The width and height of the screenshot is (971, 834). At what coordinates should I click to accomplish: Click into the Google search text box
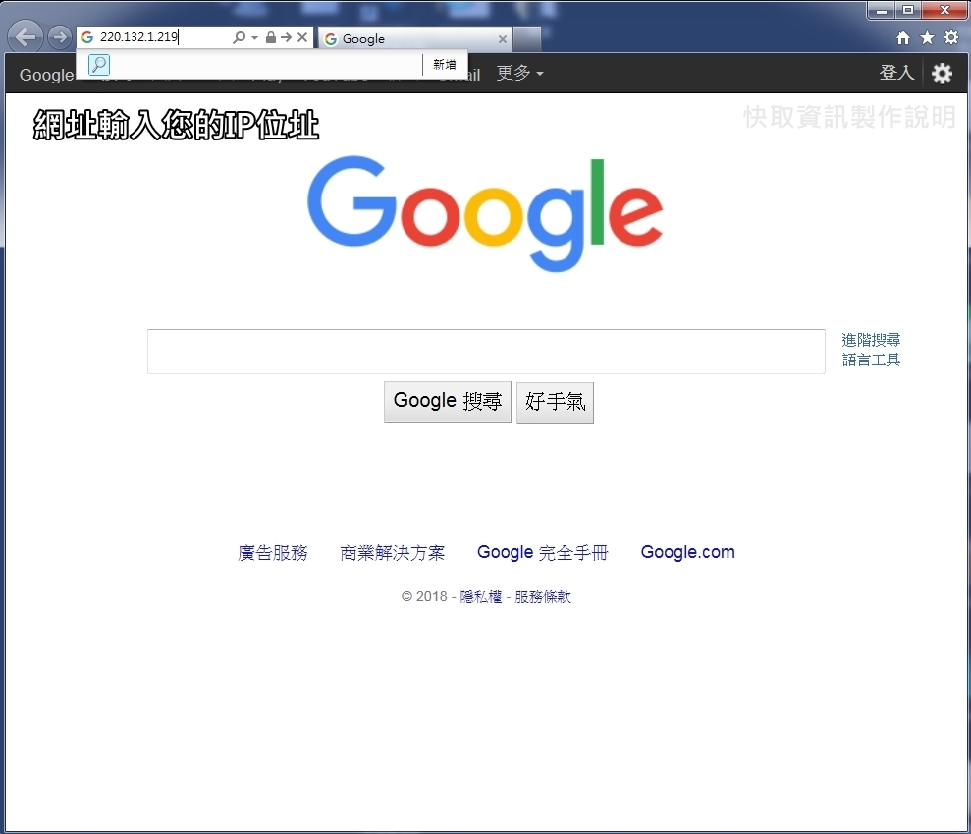[486, 352]
